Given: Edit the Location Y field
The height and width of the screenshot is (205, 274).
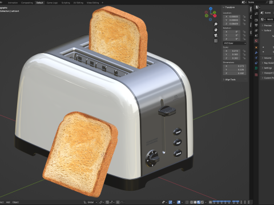Looking at the screenshot, I should 232,20.
